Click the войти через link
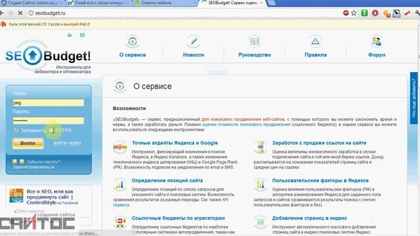Viewport: 420px width, 236px height. click(x=67, y=143)
